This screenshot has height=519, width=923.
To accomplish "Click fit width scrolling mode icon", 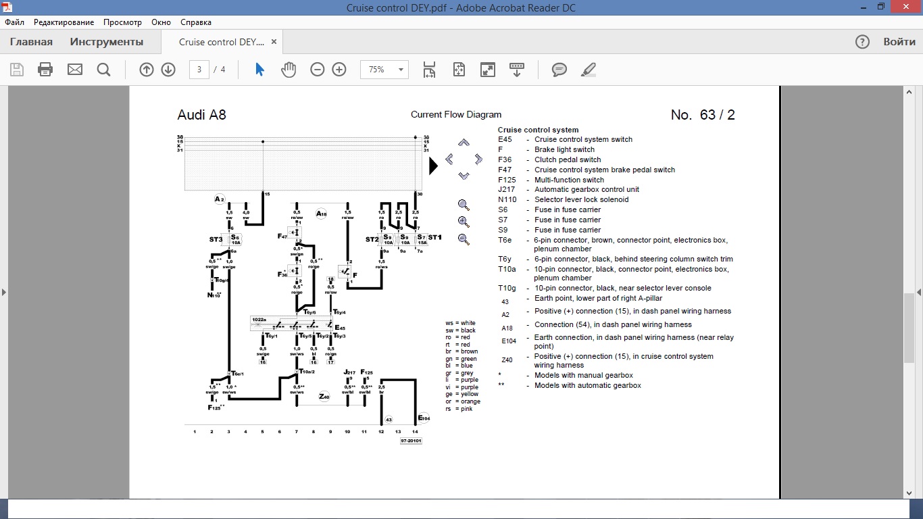I will (x=429, y=70).
